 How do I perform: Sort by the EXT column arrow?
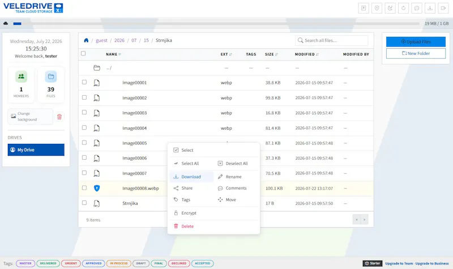tap(230, 54)
